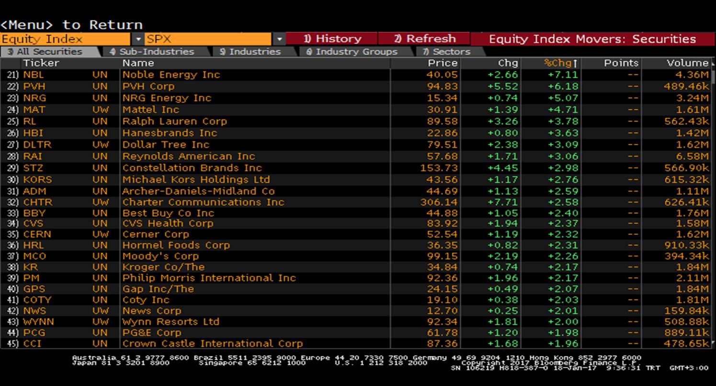Screen dimensions: 716x386
Task: Select Coty Inc name
Action: click(x=146, y=300)
